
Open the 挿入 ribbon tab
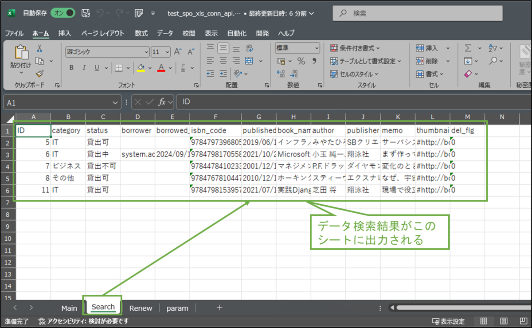[x=65, y=33]
